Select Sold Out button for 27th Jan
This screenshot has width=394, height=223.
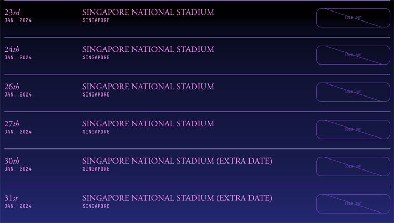coord(353,129)
